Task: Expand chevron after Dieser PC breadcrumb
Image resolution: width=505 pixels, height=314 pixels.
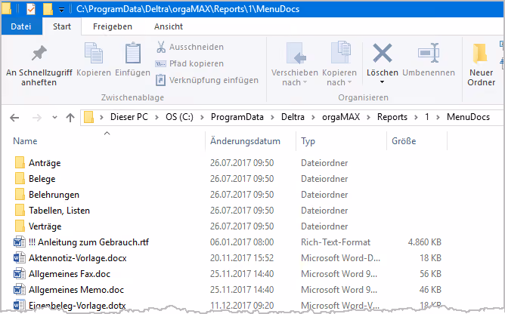Action: 156,118
